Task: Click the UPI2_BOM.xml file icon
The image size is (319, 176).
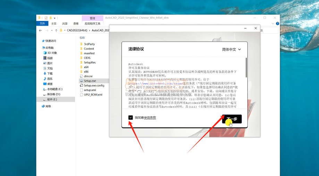Action: [81, 95]
